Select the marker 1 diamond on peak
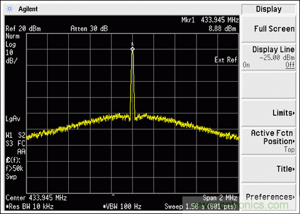300x214 pixels. pos(132,49)
